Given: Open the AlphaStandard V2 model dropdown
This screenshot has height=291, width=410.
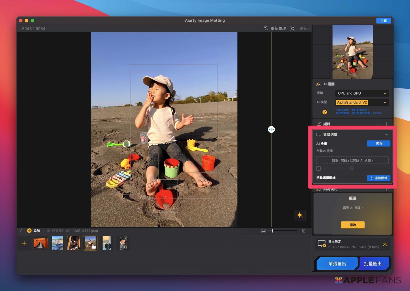Looking at the screenshot, I should [x=362, y=103].
